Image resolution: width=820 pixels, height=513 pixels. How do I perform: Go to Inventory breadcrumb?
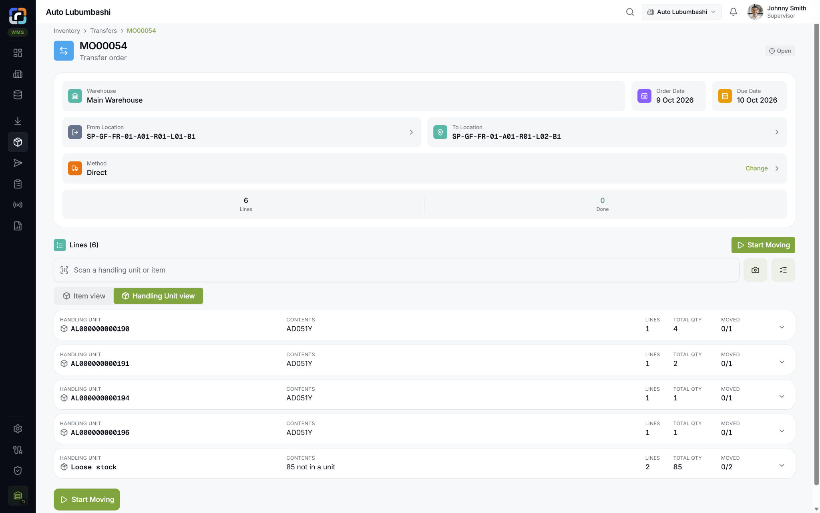pos(67,31)
